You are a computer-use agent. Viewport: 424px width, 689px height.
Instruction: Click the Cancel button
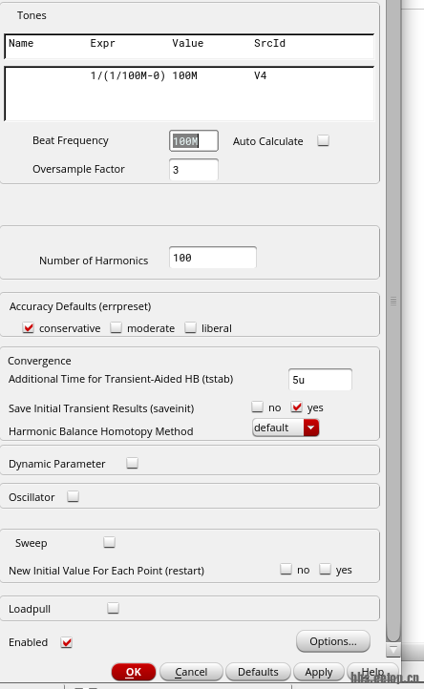(191, 672)
